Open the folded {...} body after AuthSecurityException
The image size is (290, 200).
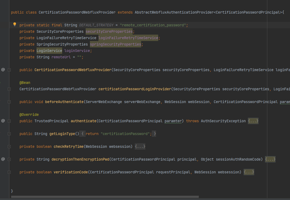click(x=253, y=121)
